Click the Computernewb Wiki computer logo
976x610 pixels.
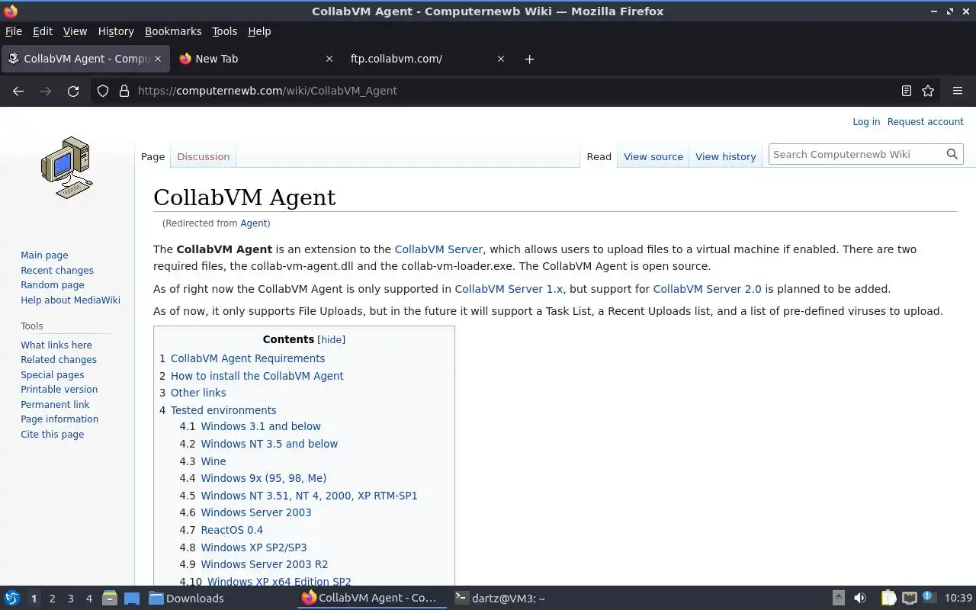(67, 168)
